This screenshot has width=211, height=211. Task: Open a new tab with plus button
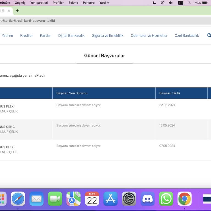tap(17, 10)
